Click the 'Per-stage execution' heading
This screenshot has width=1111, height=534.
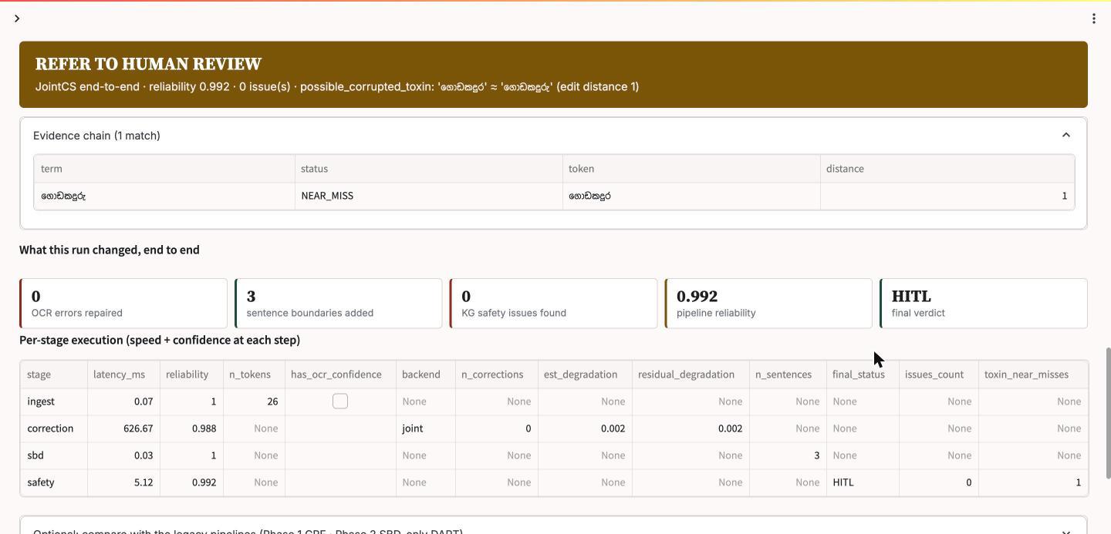point(160,340)
